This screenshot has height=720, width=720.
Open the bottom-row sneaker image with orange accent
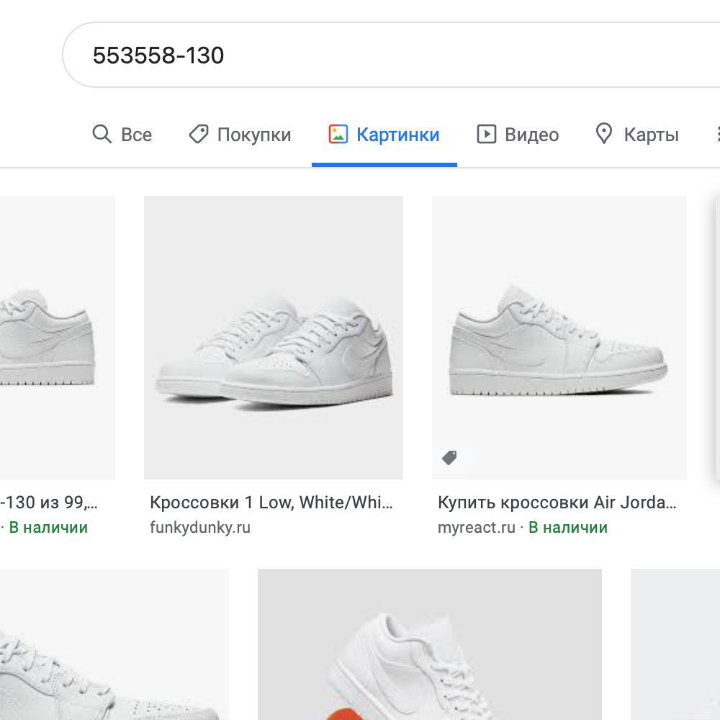click(429, 644)
